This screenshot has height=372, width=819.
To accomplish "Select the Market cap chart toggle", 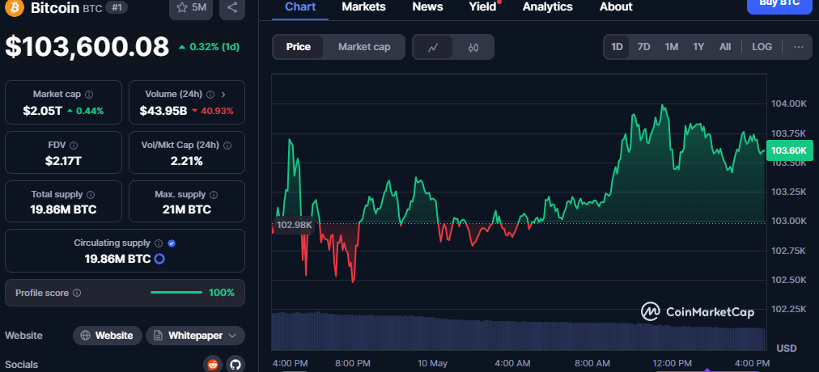I will coord(364,47).
